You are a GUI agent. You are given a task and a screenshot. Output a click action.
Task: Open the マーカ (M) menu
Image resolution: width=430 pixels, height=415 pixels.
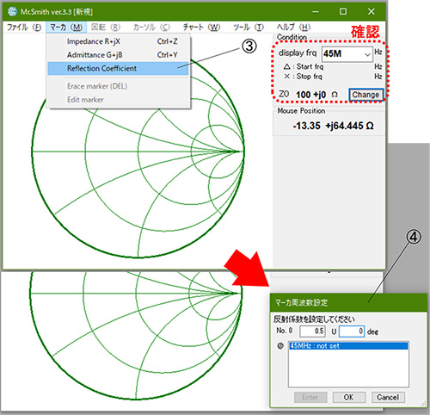pyautogui.click(x=66, y=28)
